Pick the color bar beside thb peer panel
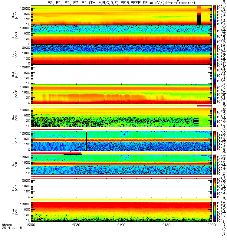Viewport: 227px width, 242px height. pyautogui.click(x=215, y=35)
